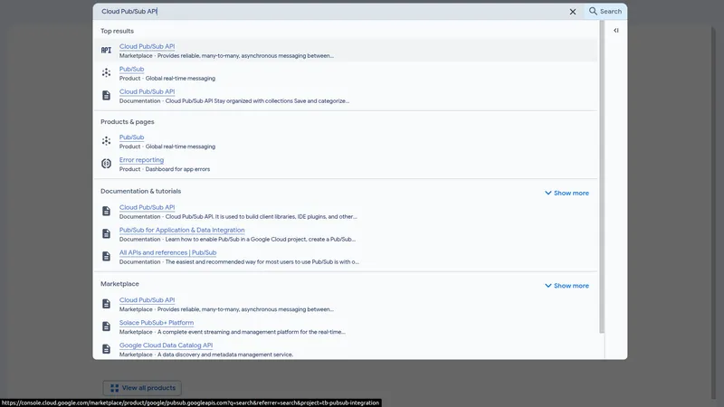Click the icon beside Solace PubSub+ Platform
The image size is (724, 407).
coord(106,327)
